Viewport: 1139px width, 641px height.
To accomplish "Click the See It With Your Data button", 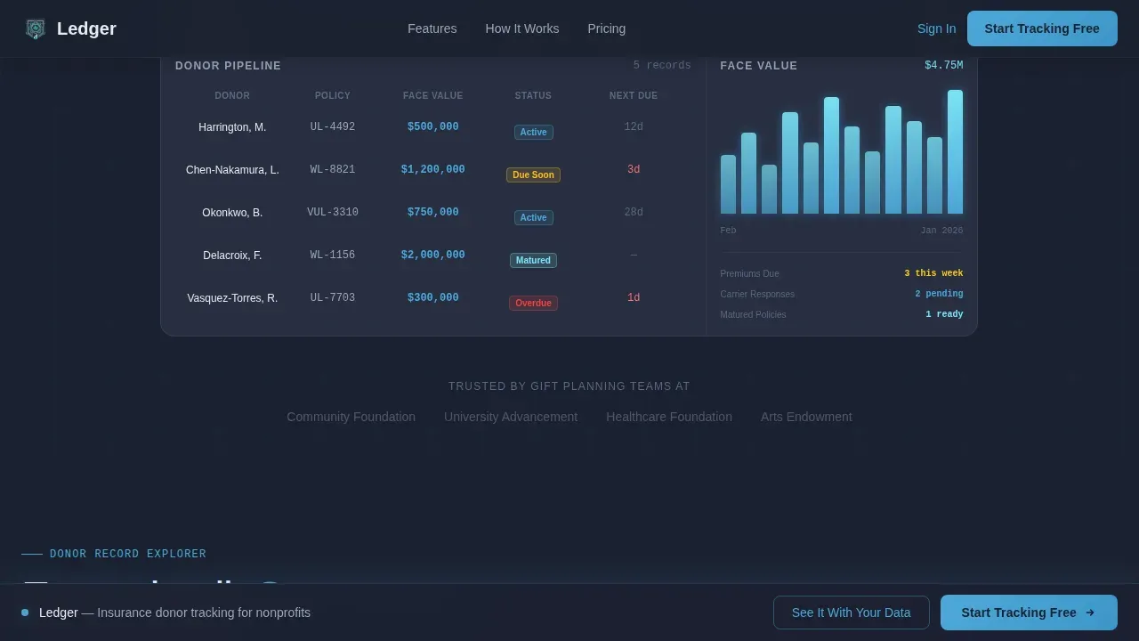I will point(852,613).
